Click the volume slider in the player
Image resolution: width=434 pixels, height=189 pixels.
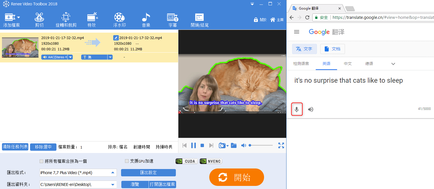261,145
